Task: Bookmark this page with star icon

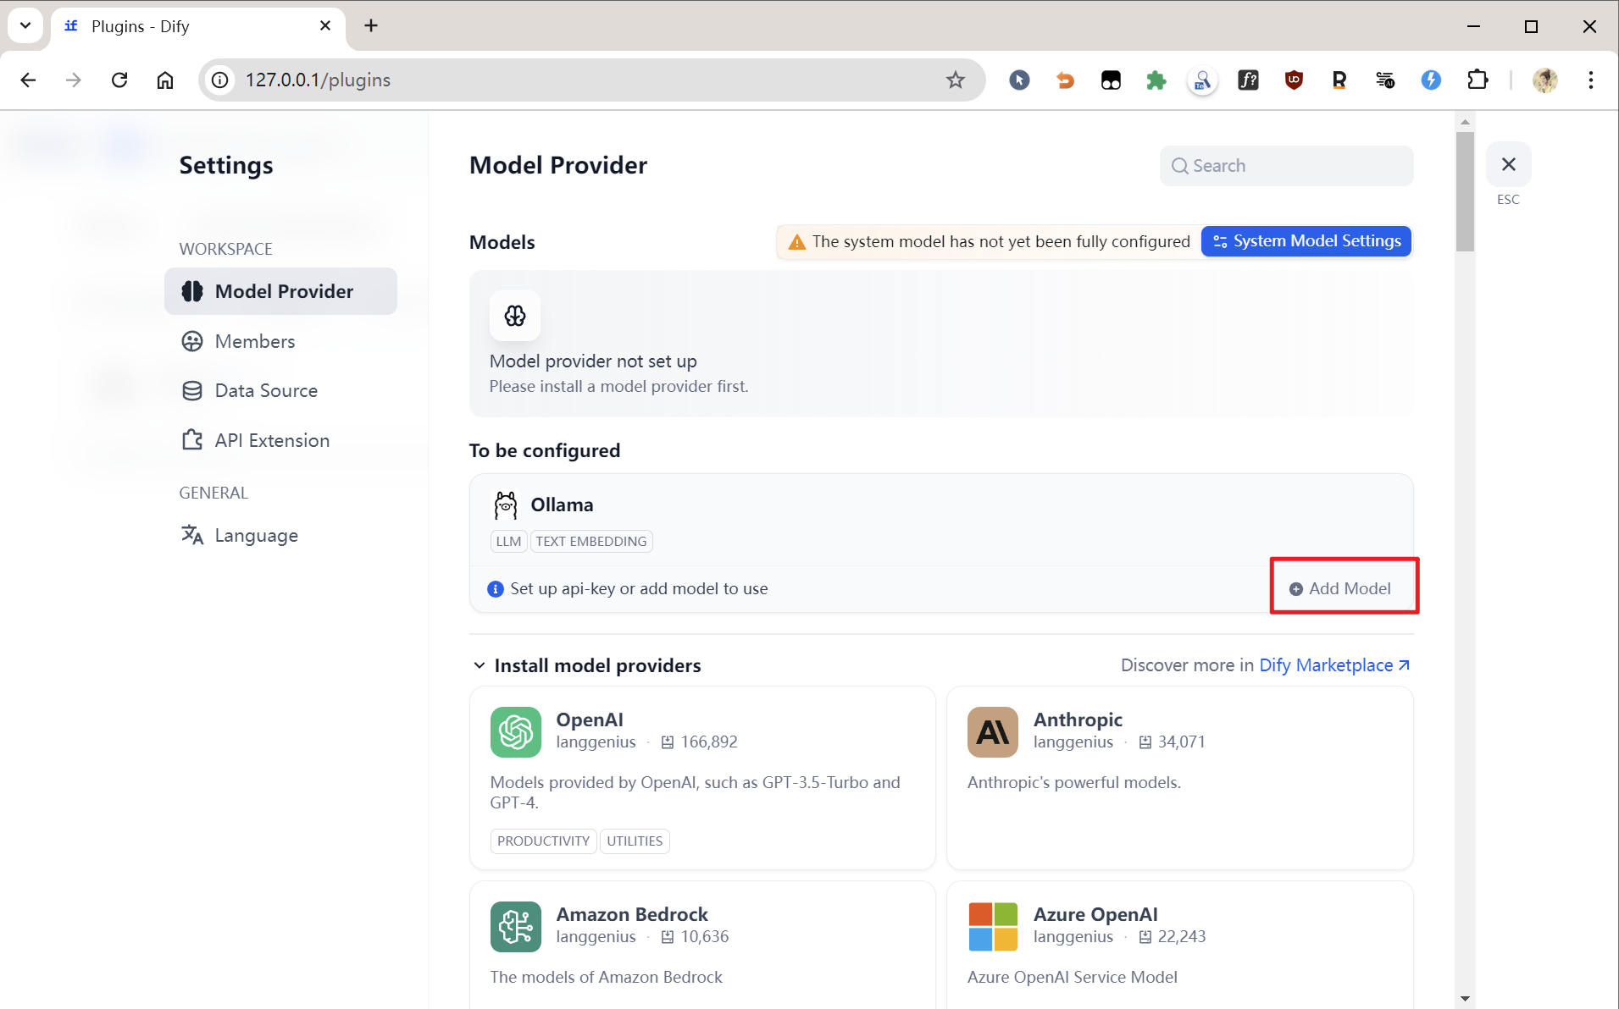Action: (956, 80)
